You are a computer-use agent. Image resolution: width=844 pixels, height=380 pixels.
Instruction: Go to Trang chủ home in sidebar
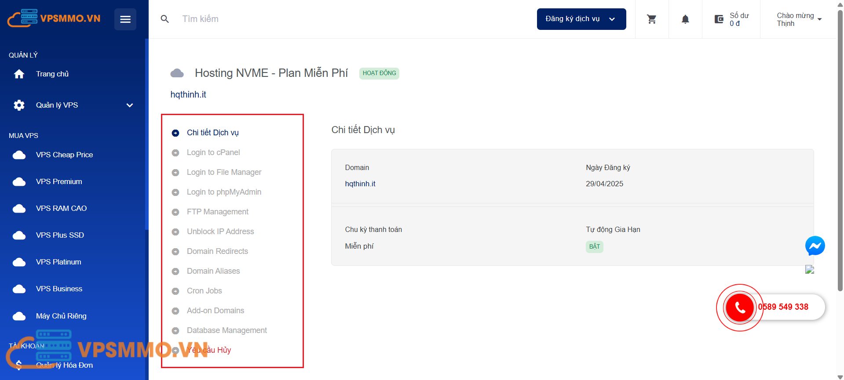click(52, 74)
